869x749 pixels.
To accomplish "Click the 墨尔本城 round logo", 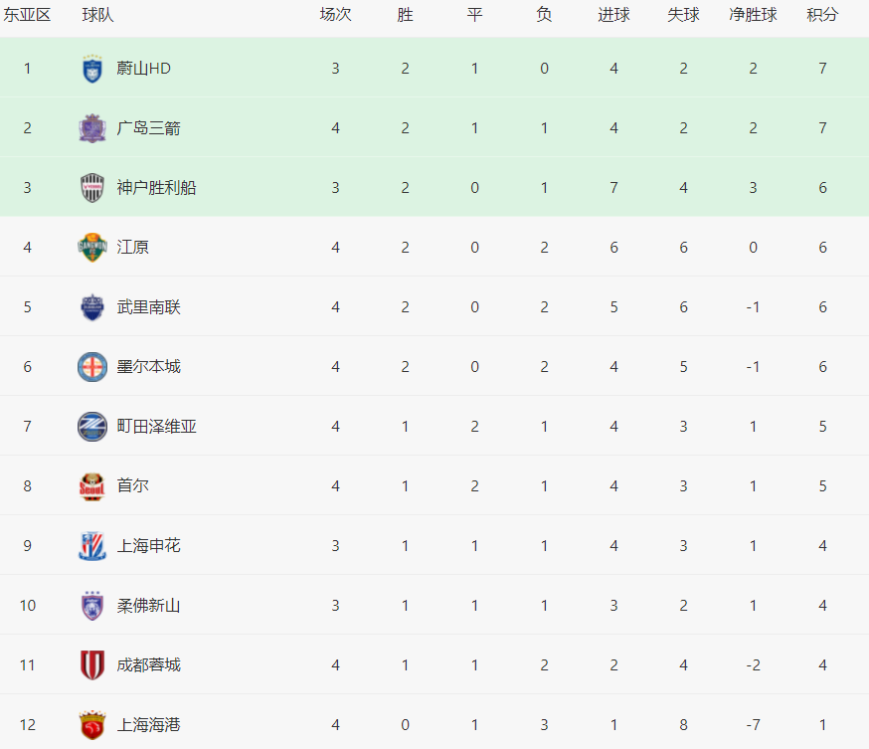I will coord(92,367).
